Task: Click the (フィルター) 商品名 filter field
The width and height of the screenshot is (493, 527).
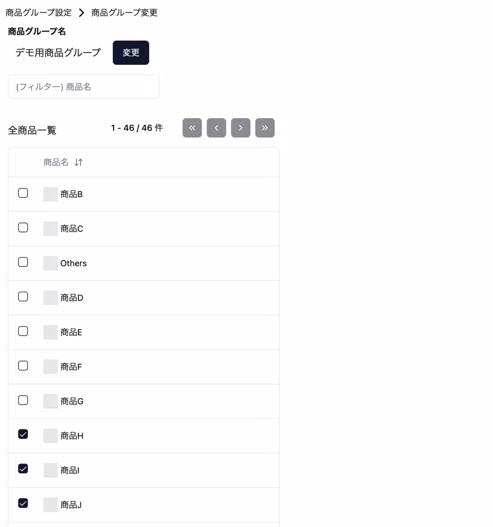Action: pyautogui.click(x=83, y=87)
